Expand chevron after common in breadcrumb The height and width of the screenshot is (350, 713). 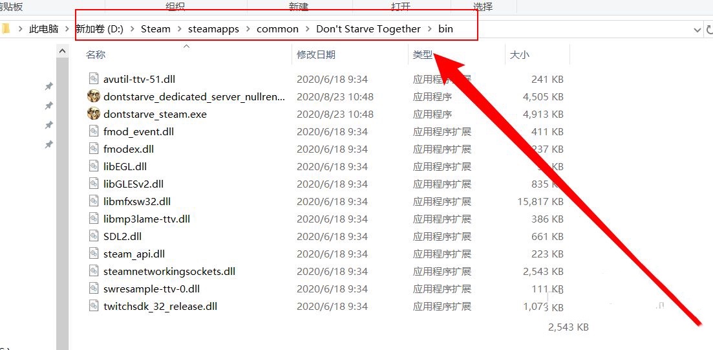308,29
